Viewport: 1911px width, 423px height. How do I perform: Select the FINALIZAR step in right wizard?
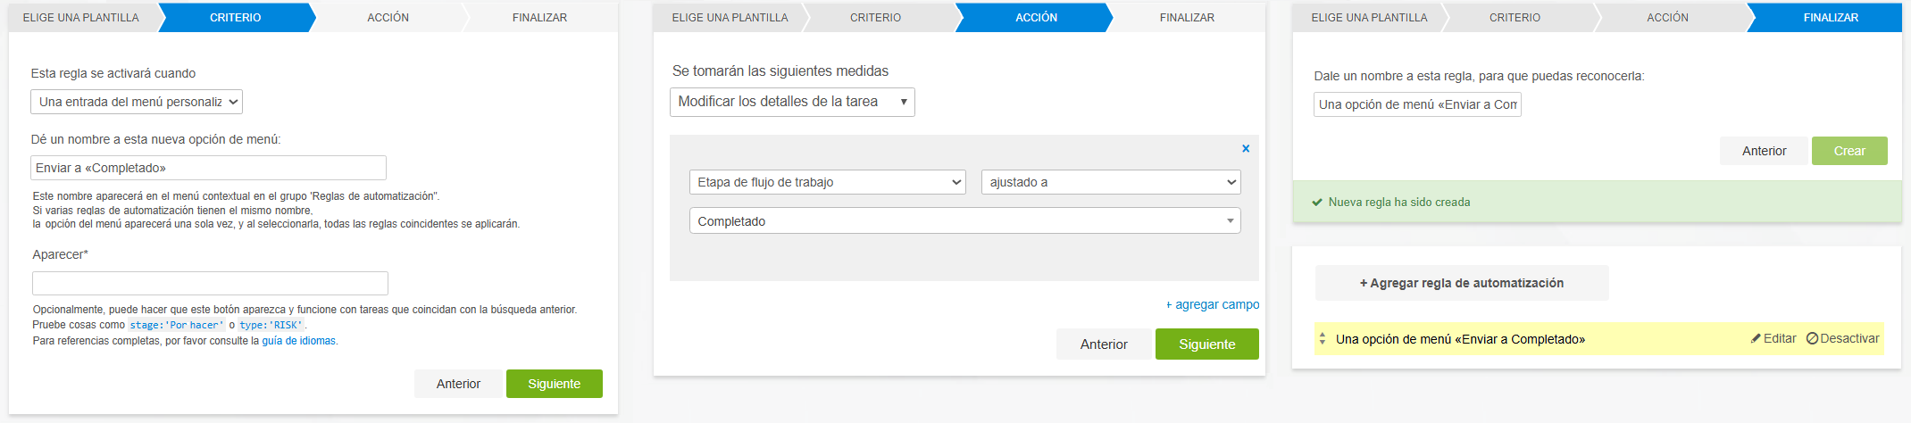pos(1830,18)
